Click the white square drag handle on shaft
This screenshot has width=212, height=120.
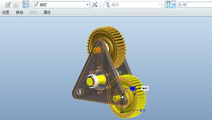point(123,97)
